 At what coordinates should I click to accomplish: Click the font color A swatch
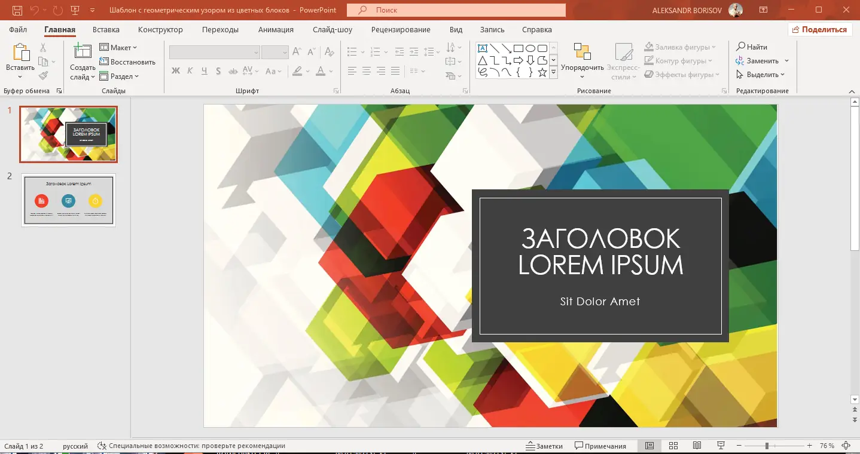[x=321, y=71]
